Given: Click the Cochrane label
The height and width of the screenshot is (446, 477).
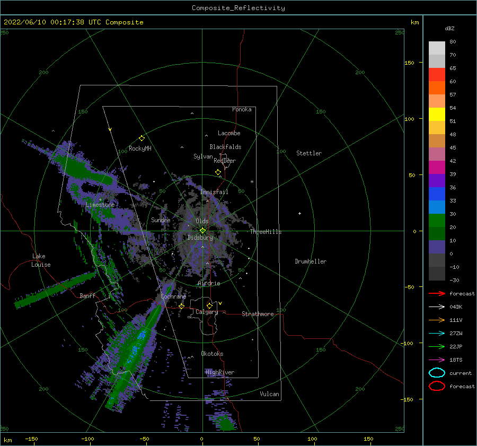Looking at the screenshot, I should pos(173,296).
